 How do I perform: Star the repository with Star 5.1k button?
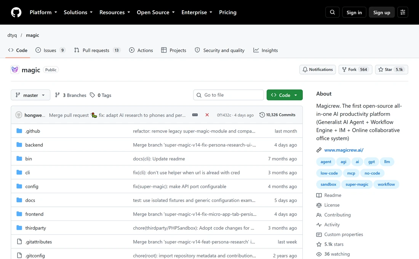point(392,69)
